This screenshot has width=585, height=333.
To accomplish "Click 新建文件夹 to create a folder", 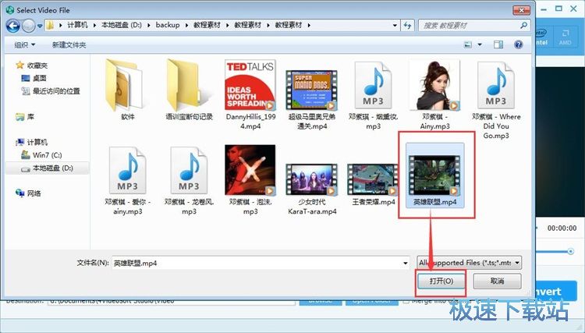I will [69, 44].
